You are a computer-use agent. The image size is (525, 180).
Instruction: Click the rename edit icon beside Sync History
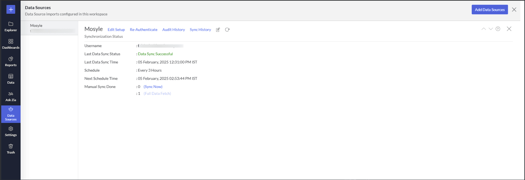(x=218, y=30)
